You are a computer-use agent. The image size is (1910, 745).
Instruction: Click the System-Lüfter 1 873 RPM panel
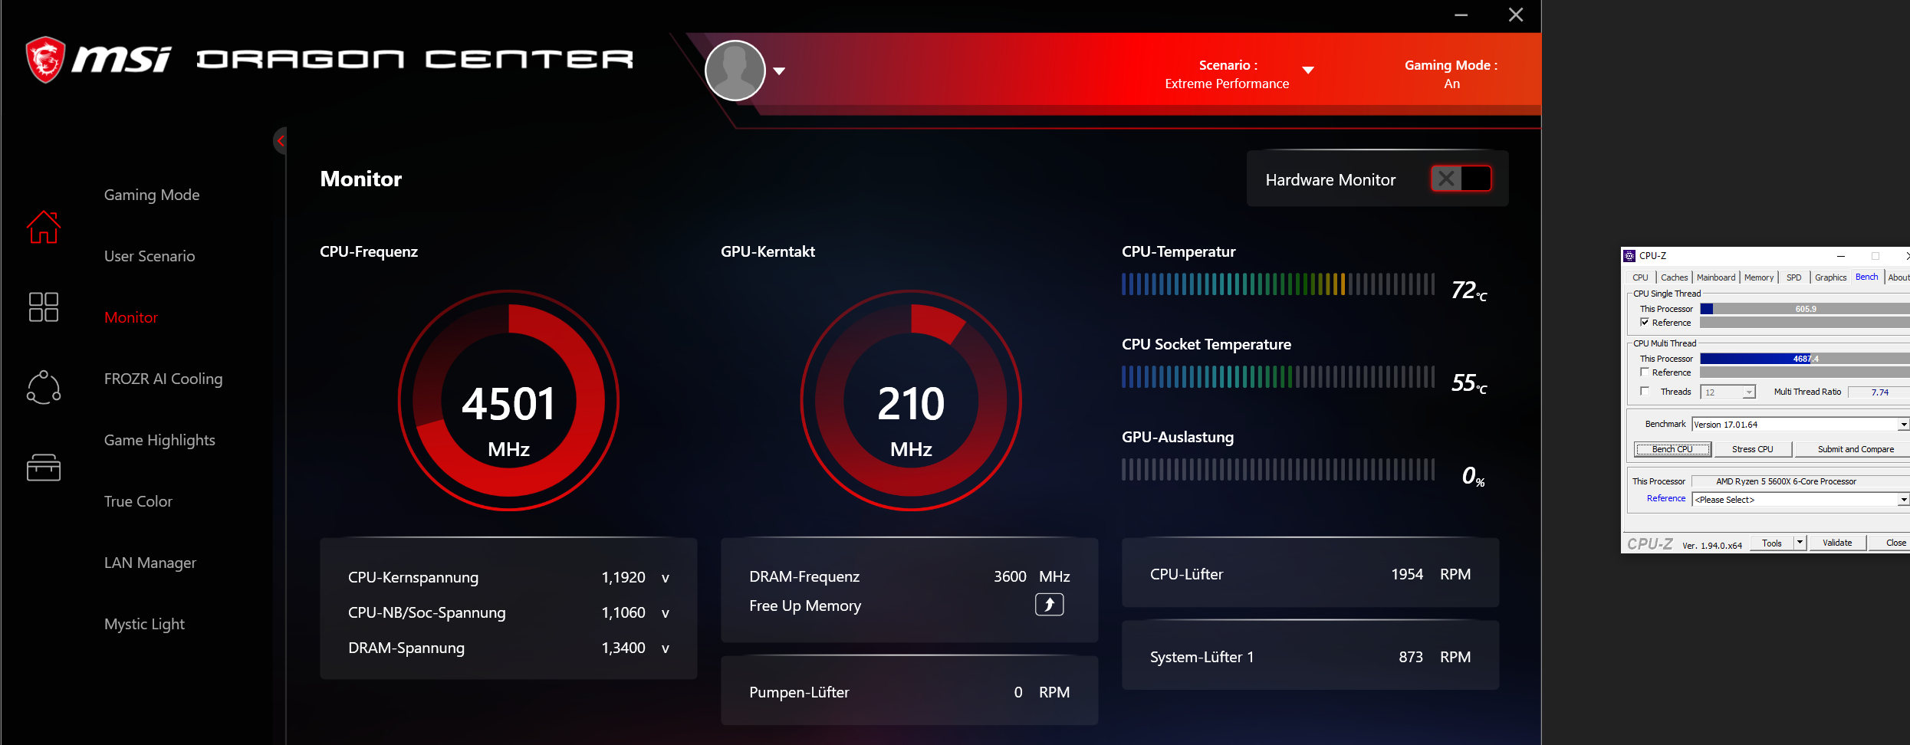point(1310,656)
